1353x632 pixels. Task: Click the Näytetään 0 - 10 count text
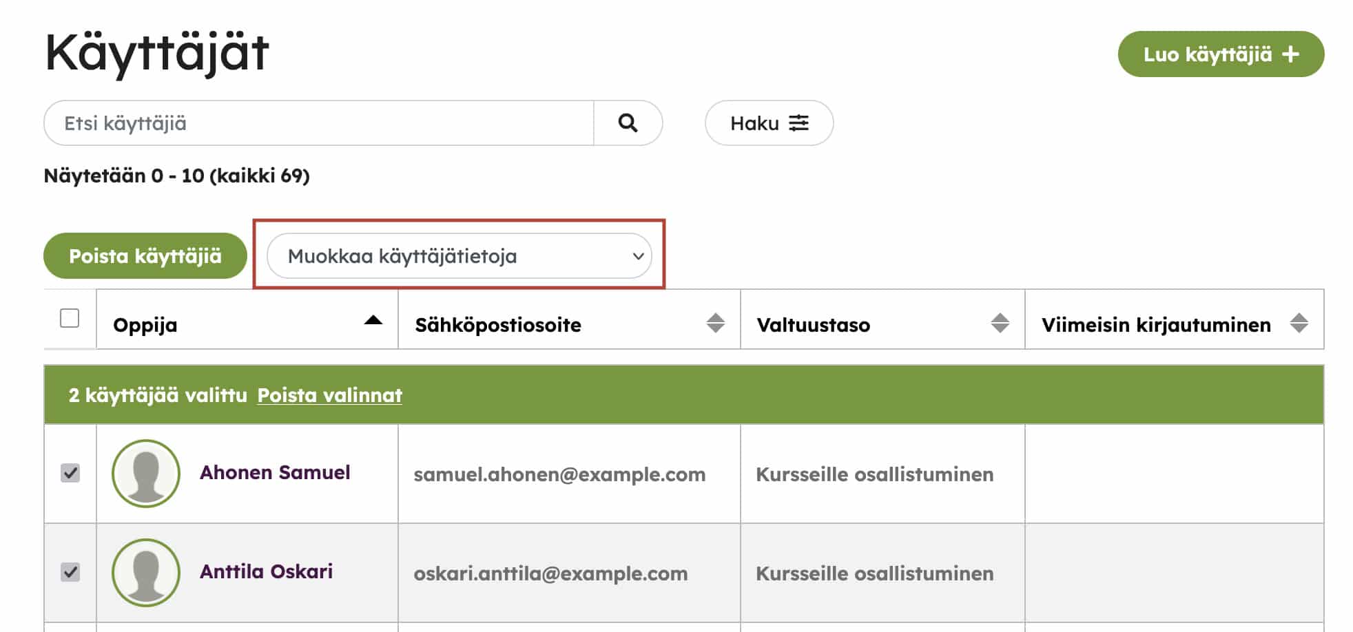[177, 176]
